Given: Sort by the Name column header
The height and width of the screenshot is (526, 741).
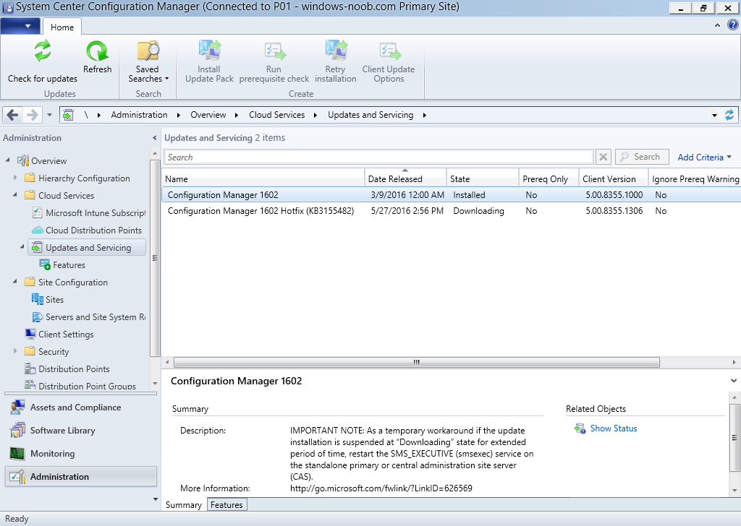Looking at the screenshot, I should point(263,178).
